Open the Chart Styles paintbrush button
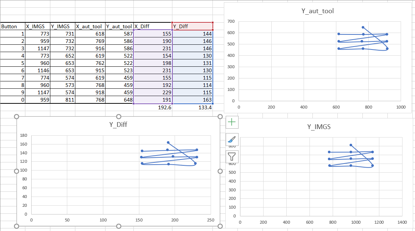Viewport: 415px width, 231px height. click(232, 140)
